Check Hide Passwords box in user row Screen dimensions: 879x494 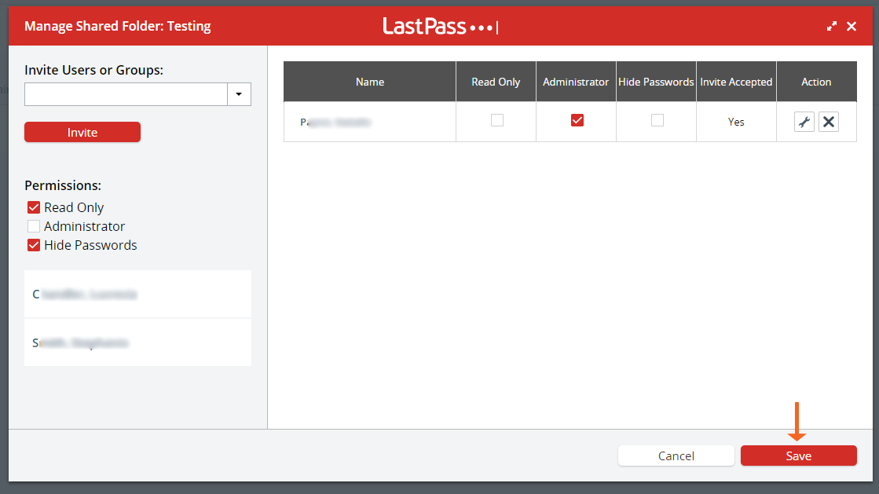[x=657, y=120]
